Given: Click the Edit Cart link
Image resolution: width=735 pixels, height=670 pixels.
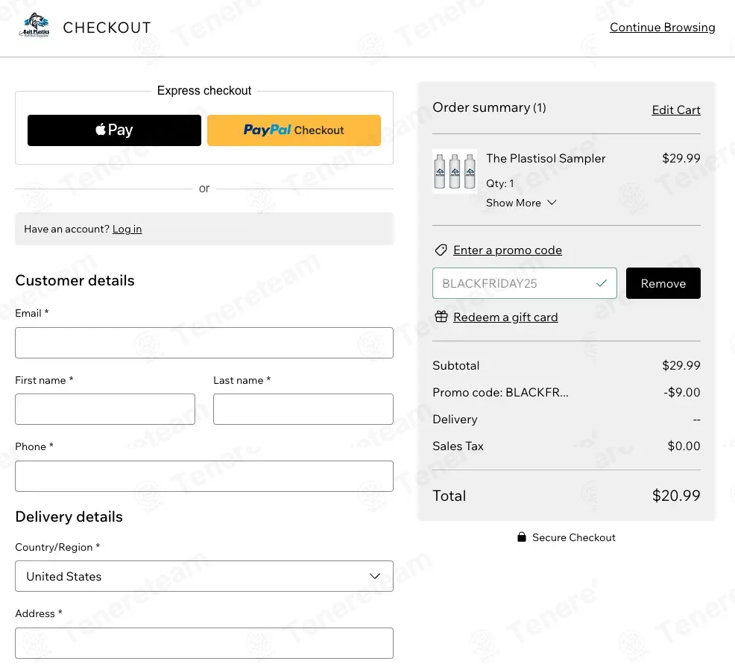Looking at the screenshot, I should tap(675, 110).
